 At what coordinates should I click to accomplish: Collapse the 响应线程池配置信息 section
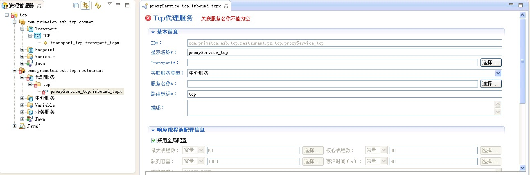click(153, 130)
